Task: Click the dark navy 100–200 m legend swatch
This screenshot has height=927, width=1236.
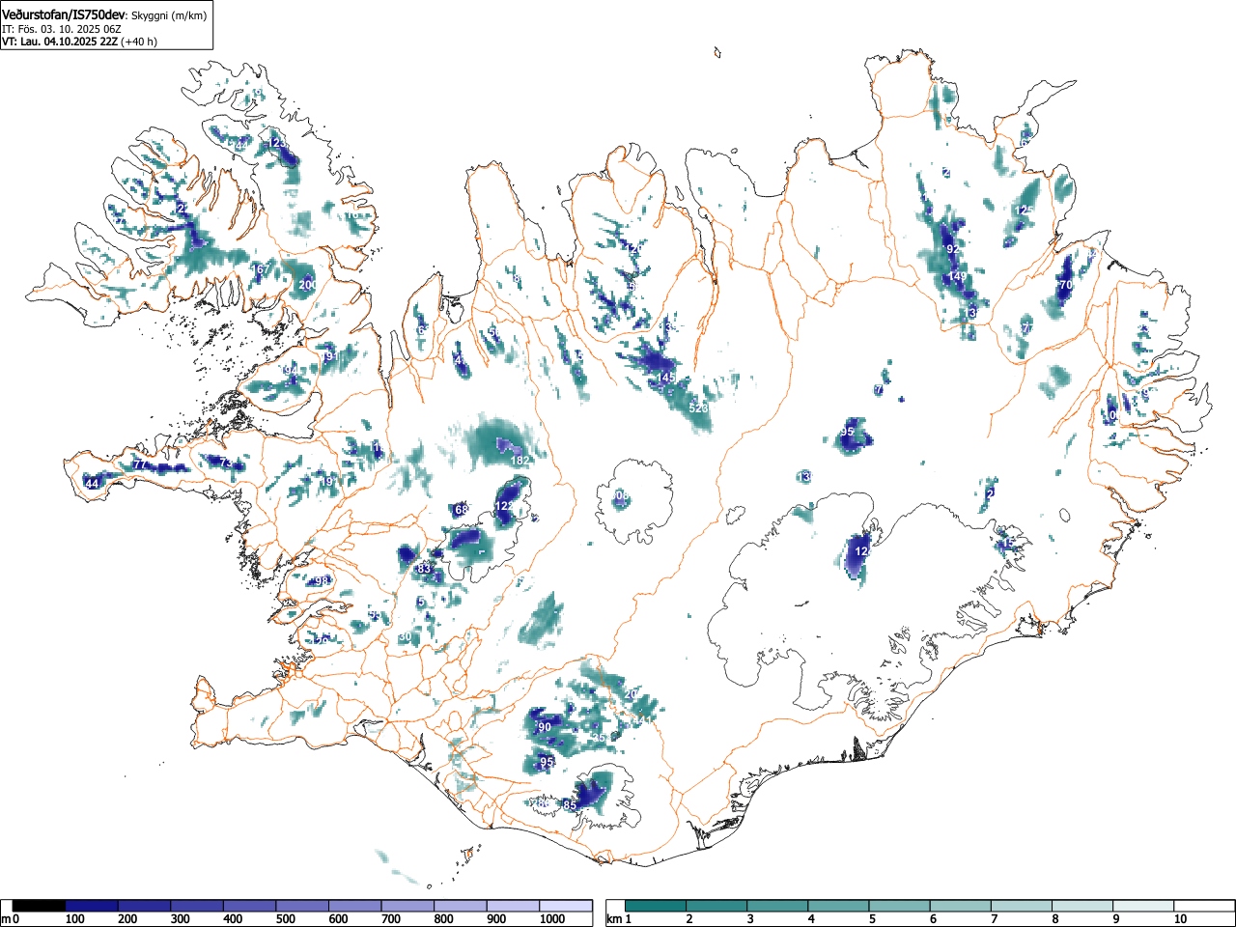Action: tap(92, 906)
